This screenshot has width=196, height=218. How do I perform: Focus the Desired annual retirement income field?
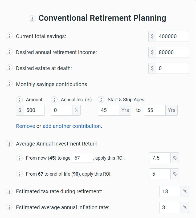(172, 53)
